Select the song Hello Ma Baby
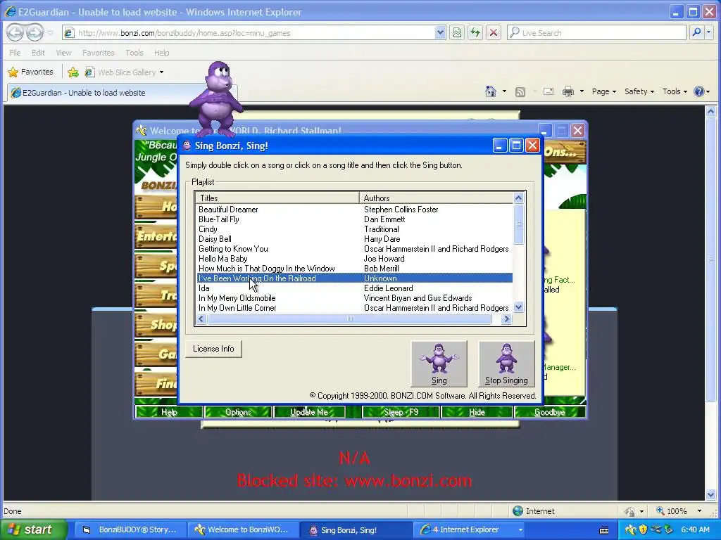721x540 pixels. pos(354,259)
